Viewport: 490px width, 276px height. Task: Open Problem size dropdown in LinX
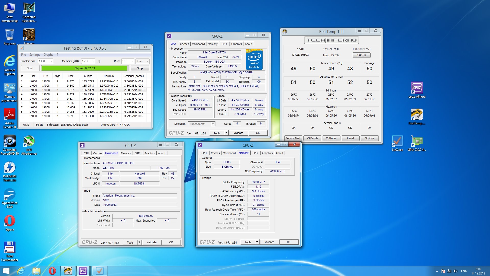point(51,61)
